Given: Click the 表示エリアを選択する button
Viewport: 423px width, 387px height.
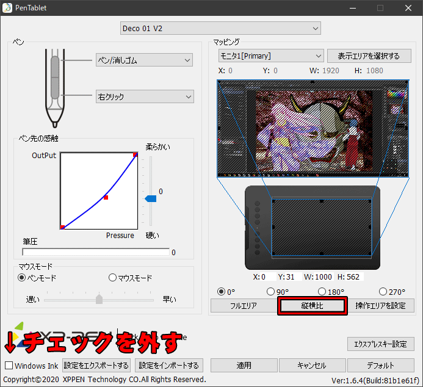Looking at the screenshot, I should 369,56.
